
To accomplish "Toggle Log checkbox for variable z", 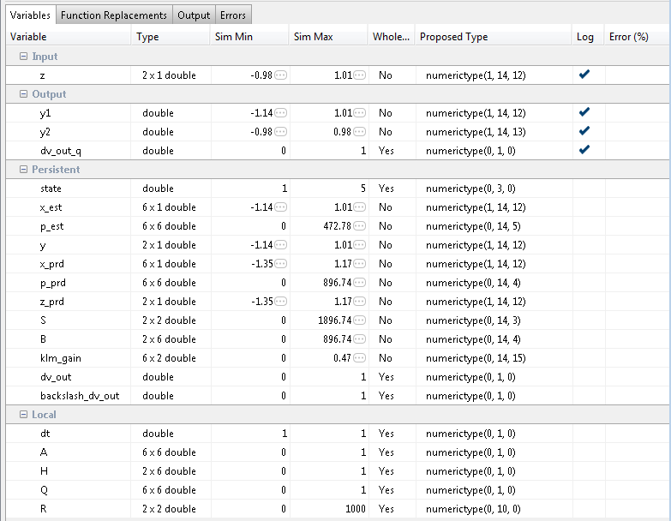I will pos(584,75).
